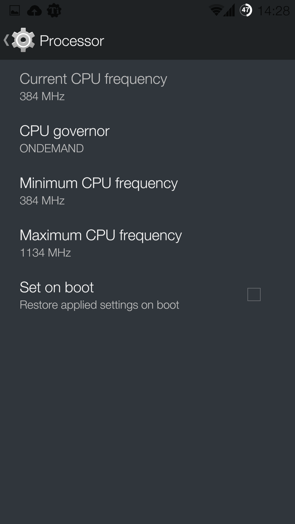Tap the back chevron beside Processor
This screenshot has height=524, width=295.
(x=6, y=40)
